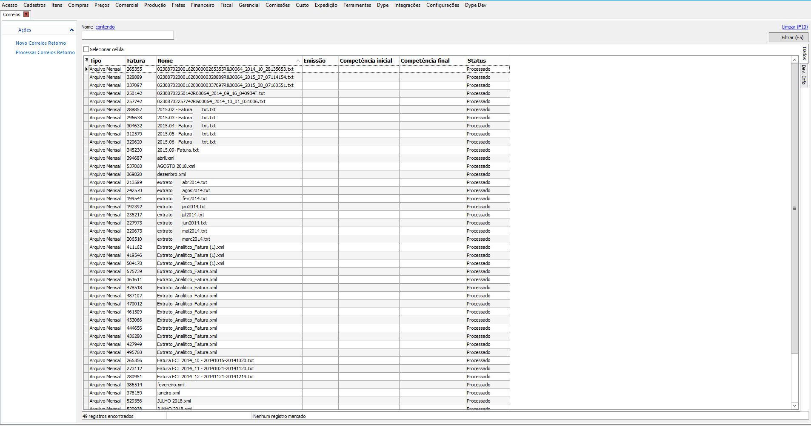Open the Gerencial menu
The height and width of the screenshot is (426, 811).
[x=249, y=5]
